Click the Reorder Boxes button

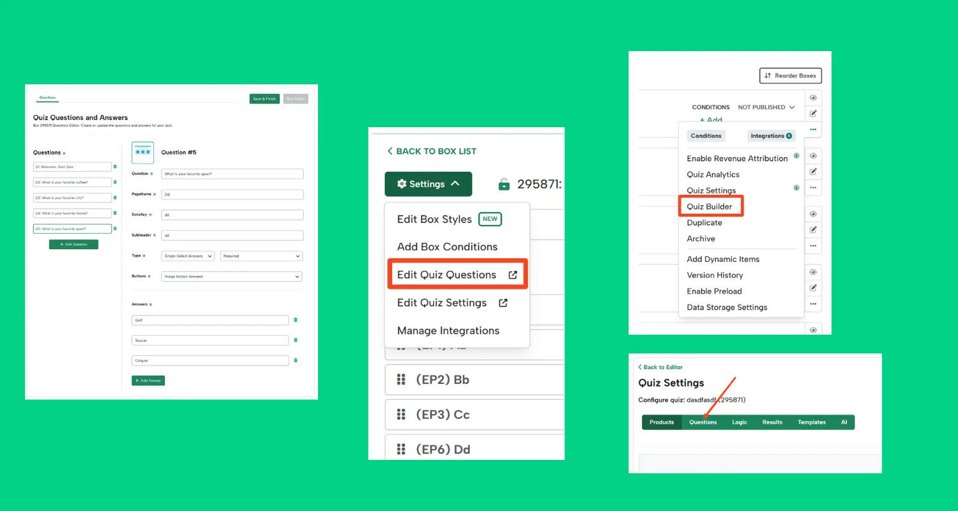coord(790,75)
